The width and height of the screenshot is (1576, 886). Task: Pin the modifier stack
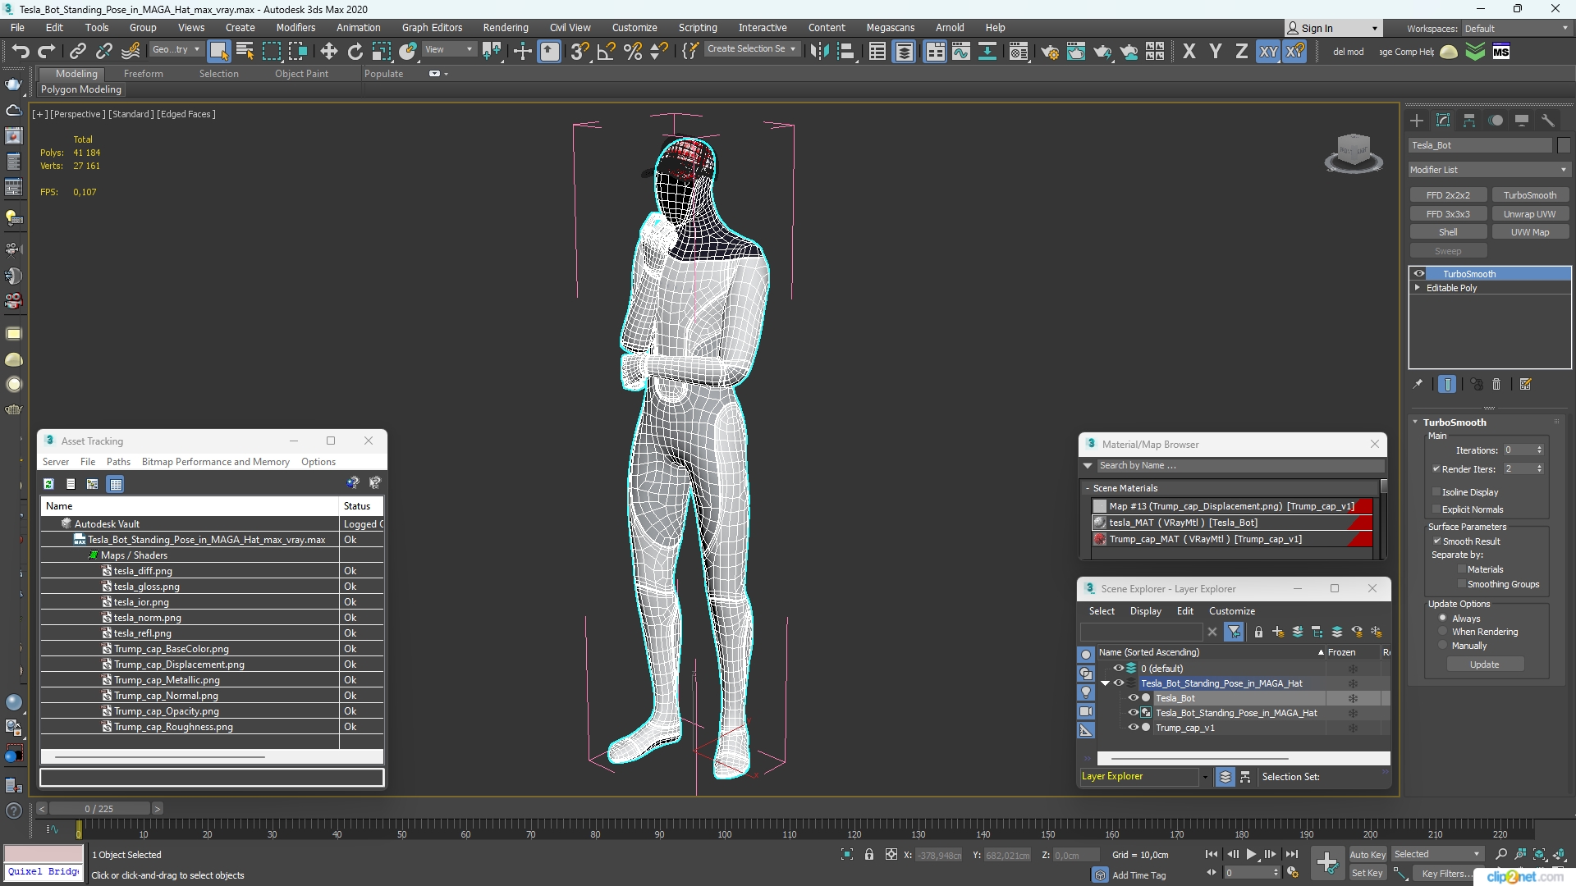tap(1418, 384)
